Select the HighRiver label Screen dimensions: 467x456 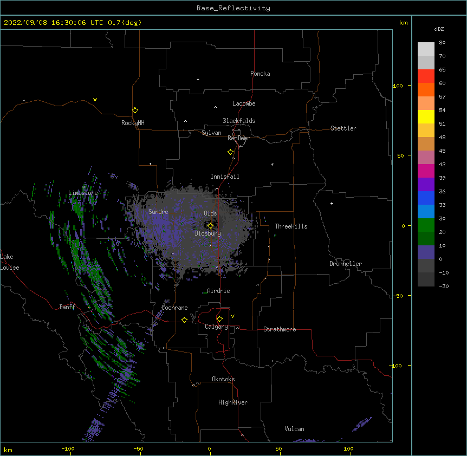pyautogui.click(x=233, y=402)
